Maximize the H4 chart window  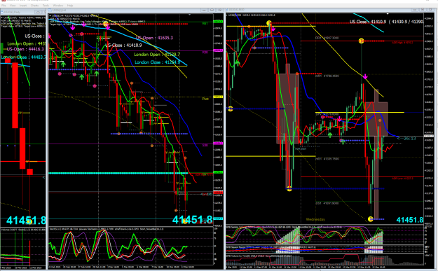(212, 11)
